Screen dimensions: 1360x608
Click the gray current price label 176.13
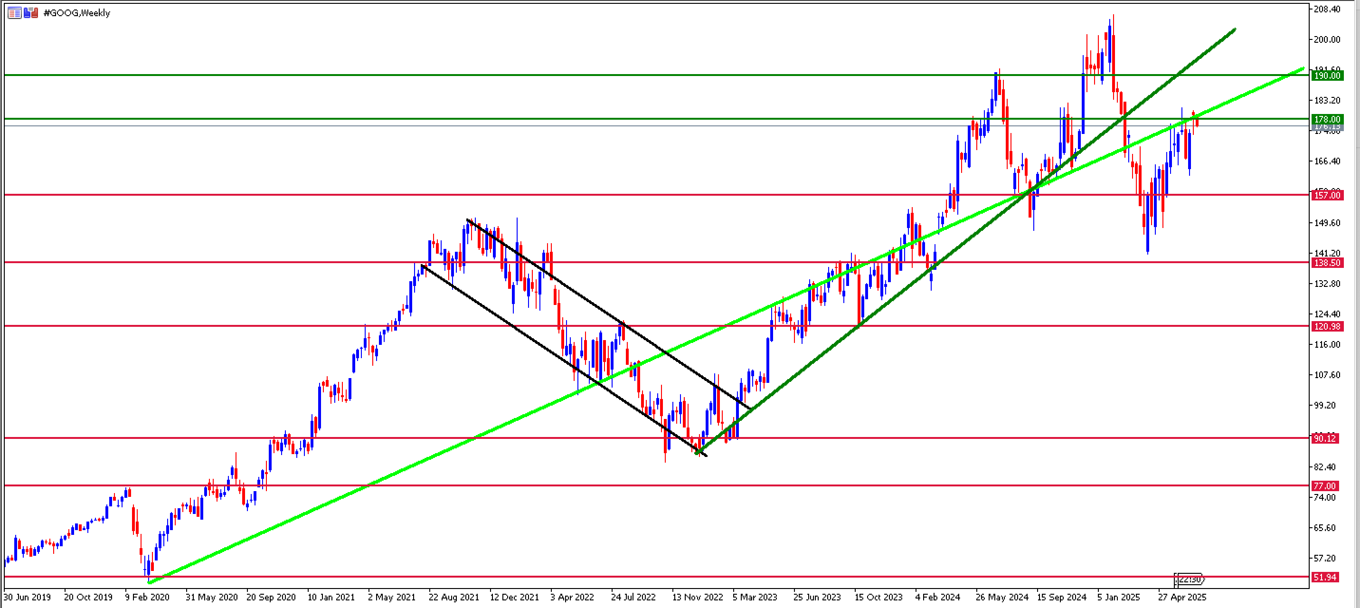(1327, 127)
